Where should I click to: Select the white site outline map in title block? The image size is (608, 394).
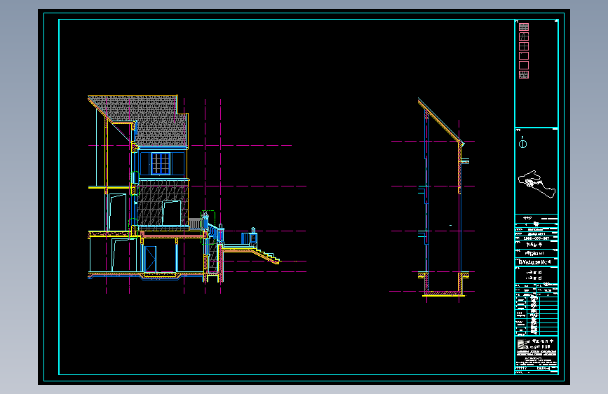[536, 184]
